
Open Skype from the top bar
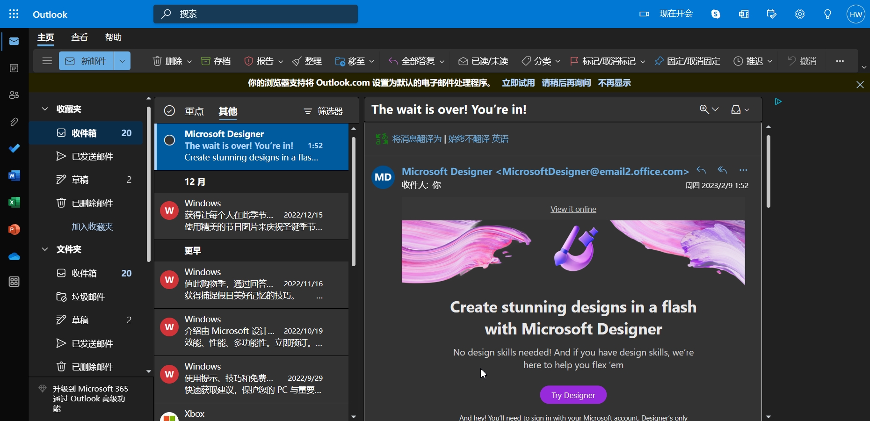pyautogui.click(x=716, y=14)
